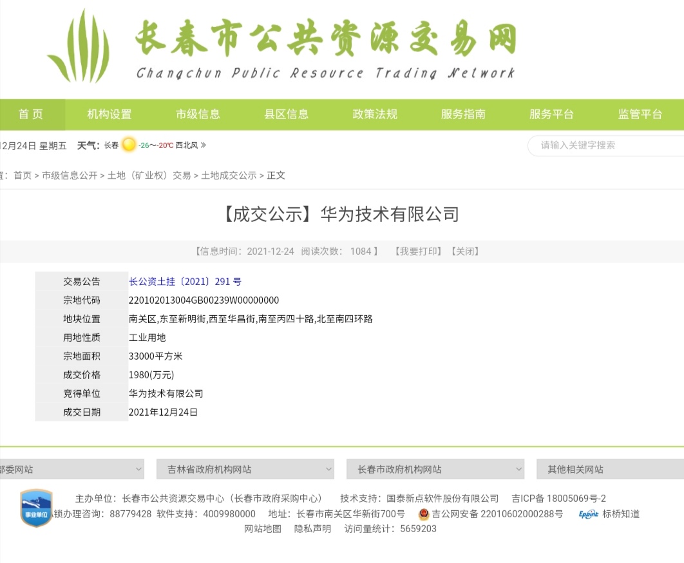Click the 事业单位 badge icon
Image resolution: width=684 pixels, height=563 pixels.
pos(36,508)
